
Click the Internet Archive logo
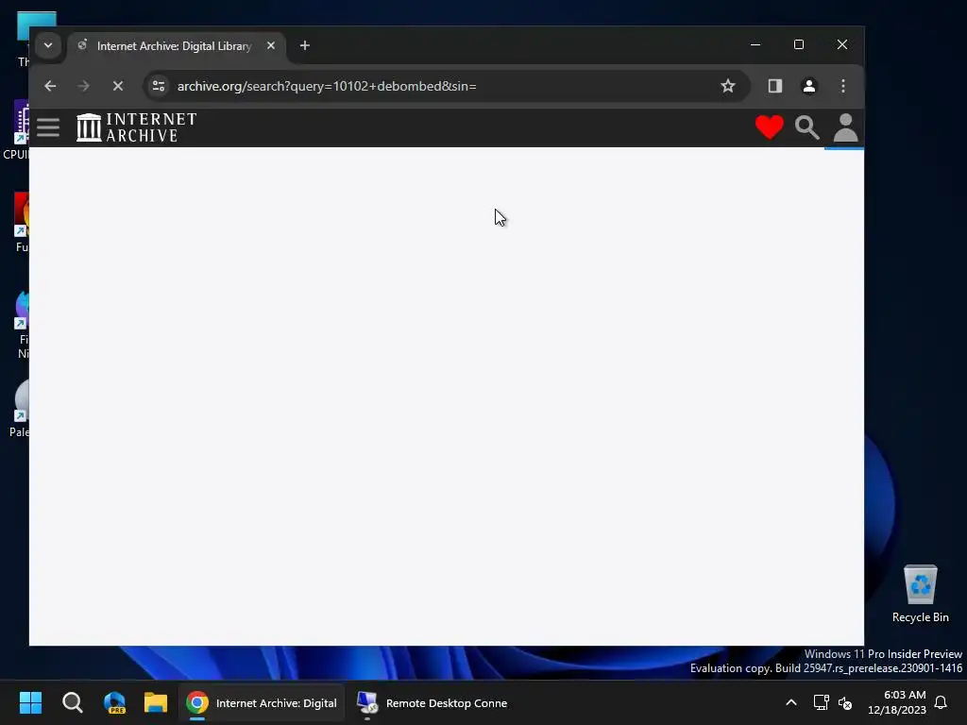136,127
